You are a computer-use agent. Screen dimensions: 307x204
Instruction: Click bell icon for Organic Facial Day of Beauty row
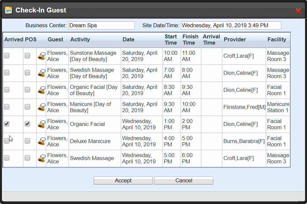point(41,90)
